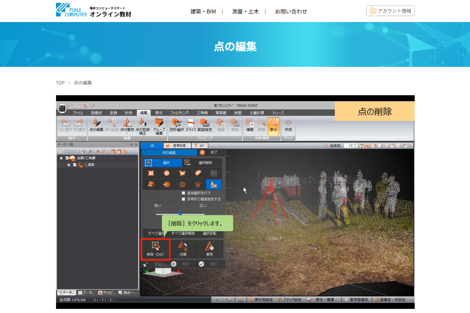Click the 分類 icon in the edit dialog
470x313 pixels.
pos(183,249)
